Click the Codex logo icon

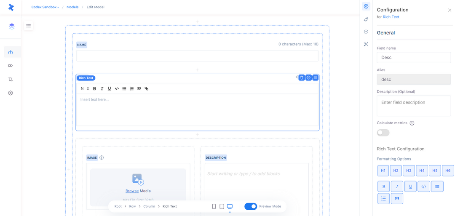11,7
